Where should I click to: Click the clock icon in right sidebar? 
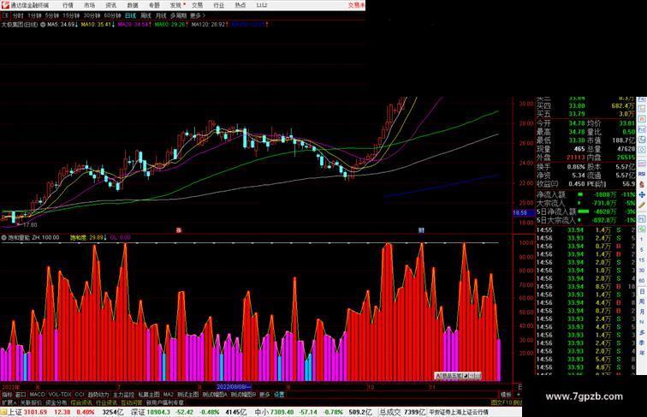point(642,150)
